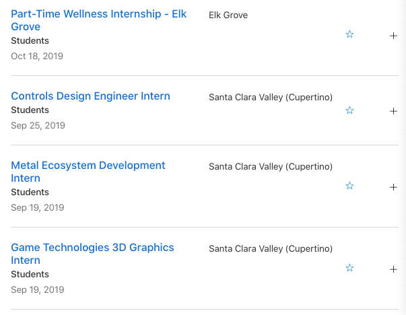The width and height of the screenshot is (406, 315).
Task: Open Part-Time Wellness Internship - Elk Grove link
Action: coord(99,20)
